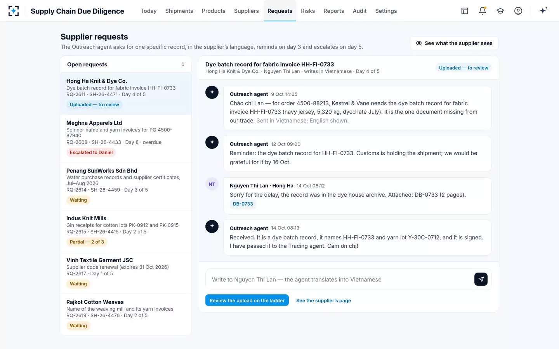This screenshot has height=349, width=559.
Task: Click Review the upload on the ladder
Action: 247,301
